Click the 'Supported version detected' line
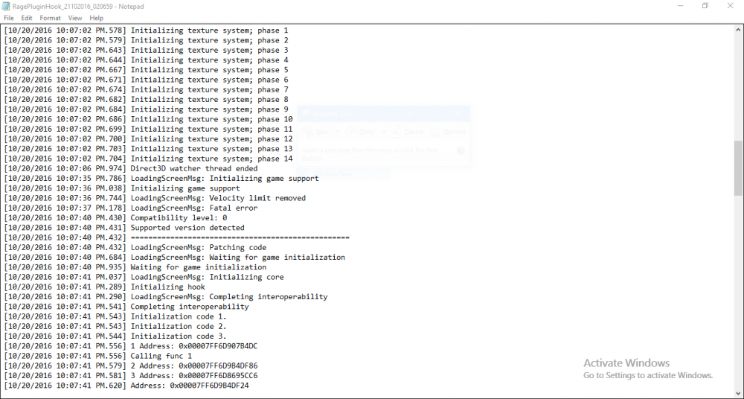Screen dimensions: 744x399 coord(124,228)
